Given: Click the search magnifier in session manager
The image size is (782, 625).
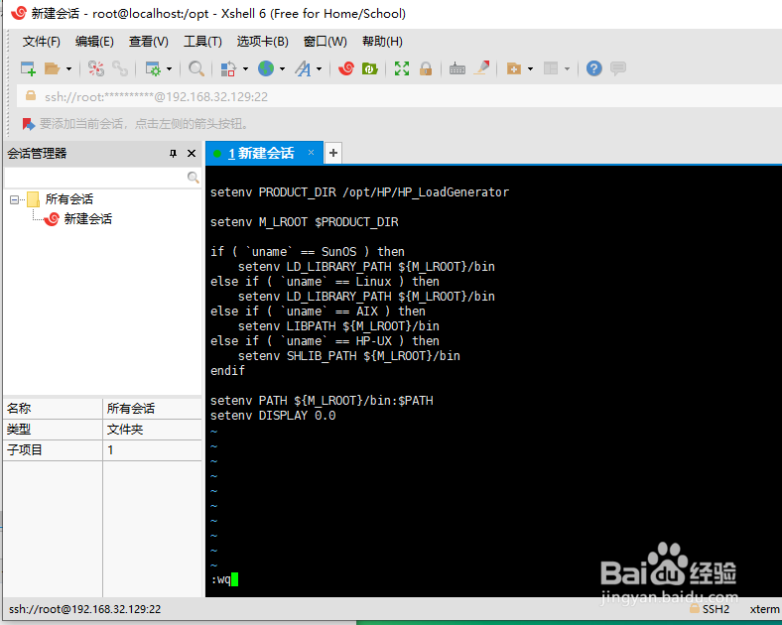Looking at the screenshot, I should [x=193, y=177].
